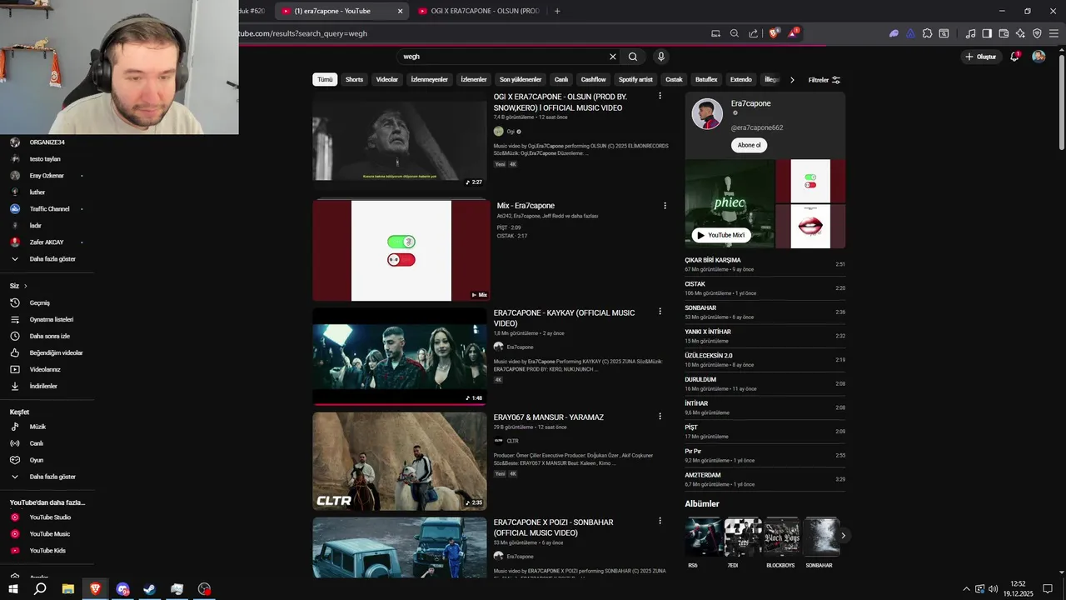Open a new browser tab with plus

pyautogui.click(x=557, y=11)
